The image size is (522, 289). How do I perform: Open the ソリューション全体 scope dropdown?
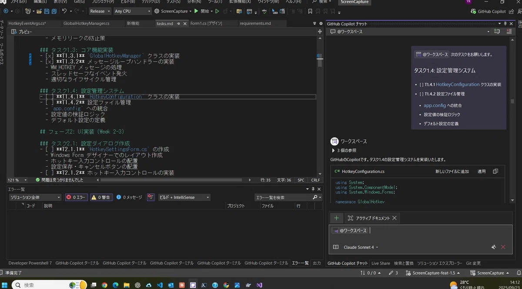(x=36, y=197)
